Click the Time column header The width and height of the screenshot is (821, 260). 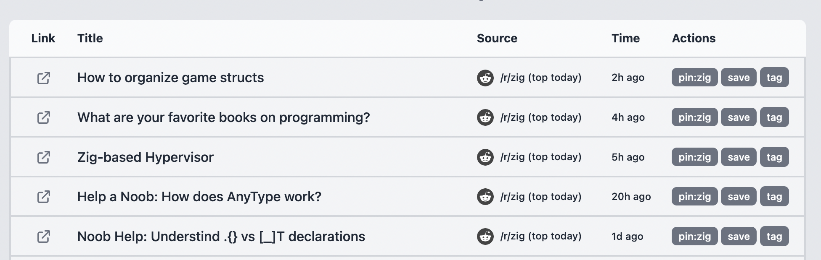tap(625, 38)
